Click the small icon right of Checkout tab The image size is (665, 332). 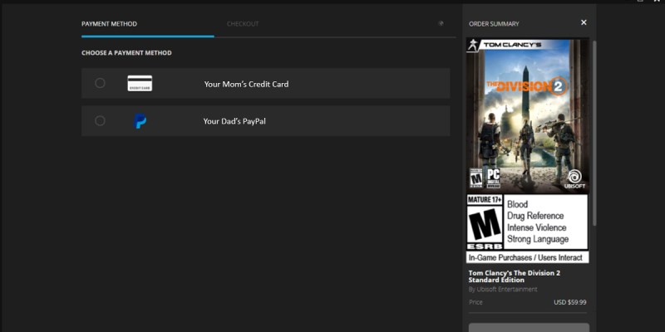(x=441, y=23)
